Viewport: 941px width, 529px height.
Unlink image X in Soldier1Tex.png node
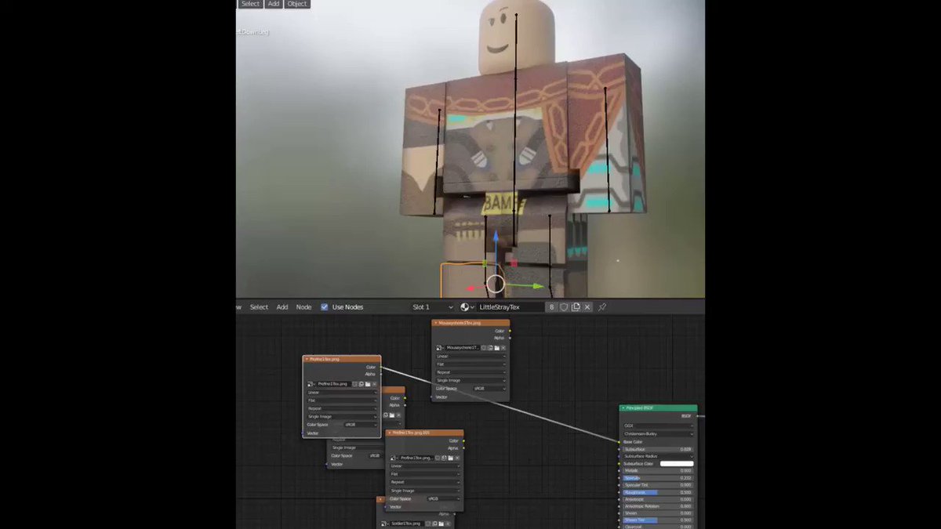click(448, 524)
